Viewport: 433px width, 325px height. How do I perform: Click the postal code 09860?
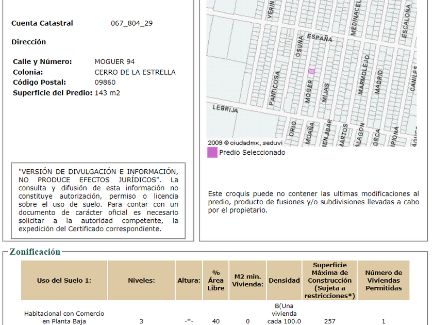pyautogui.click(x=105, y=83)
